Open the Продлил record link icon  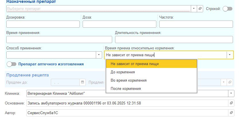click(x=230, y=82)
